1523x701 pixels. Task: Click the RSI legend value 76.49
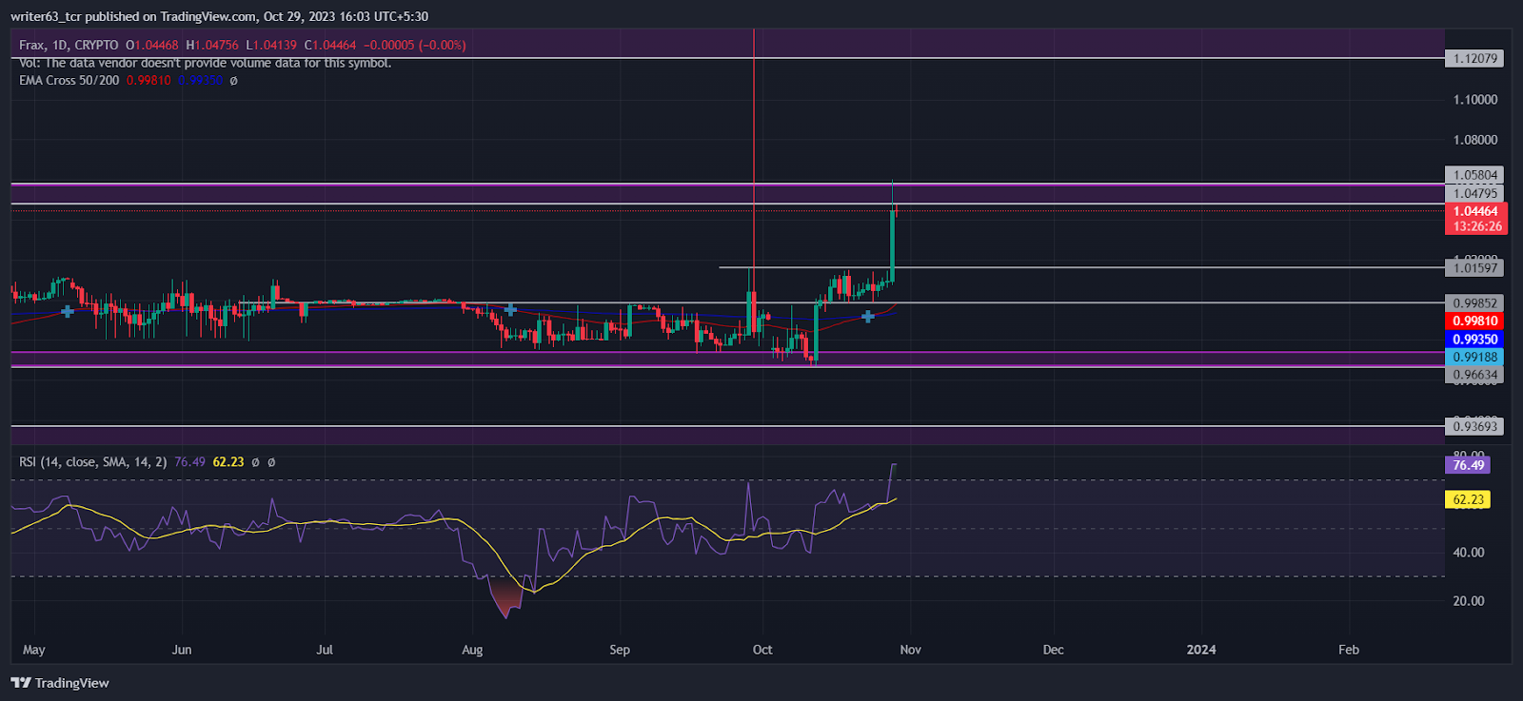pos(189,462)
